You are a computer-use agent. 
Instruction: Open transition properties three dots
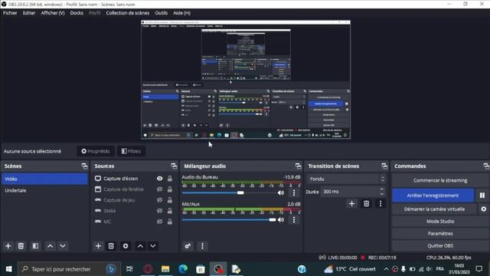[x=381, y=204]
